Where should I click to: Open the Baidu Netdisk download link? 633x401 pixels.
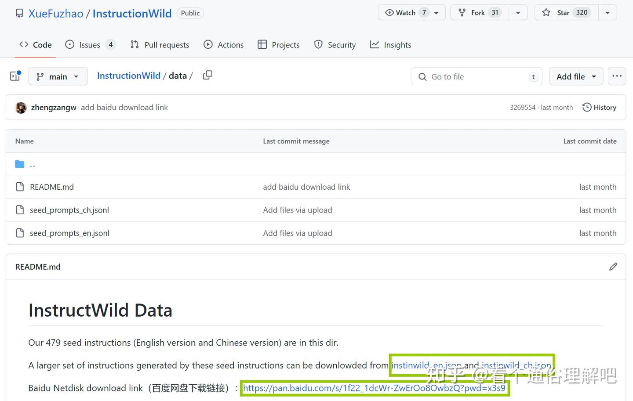click(x=374, y=388)
